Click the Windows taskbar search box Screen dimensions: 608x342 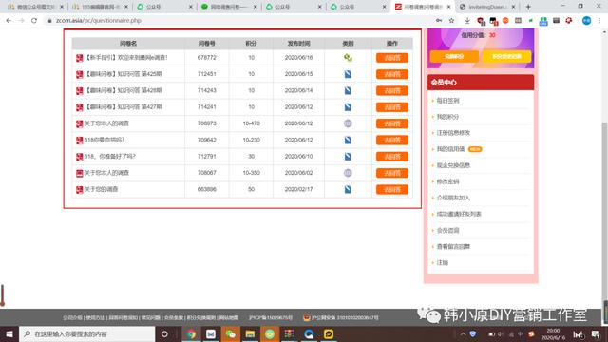[x=86, y=333]
